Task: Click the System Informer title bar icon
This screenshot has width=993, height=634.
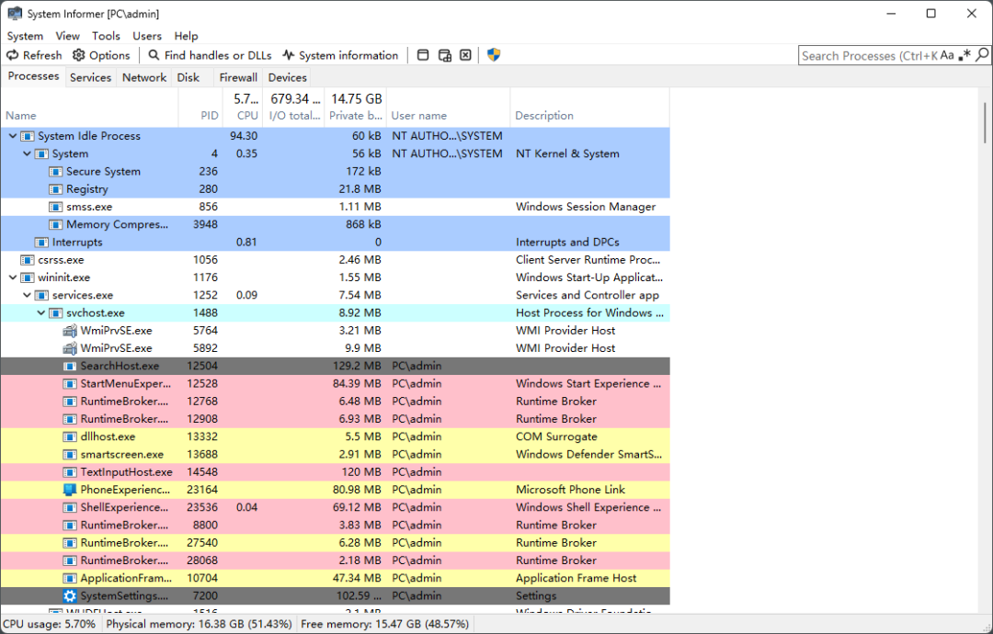Action: 14,13
